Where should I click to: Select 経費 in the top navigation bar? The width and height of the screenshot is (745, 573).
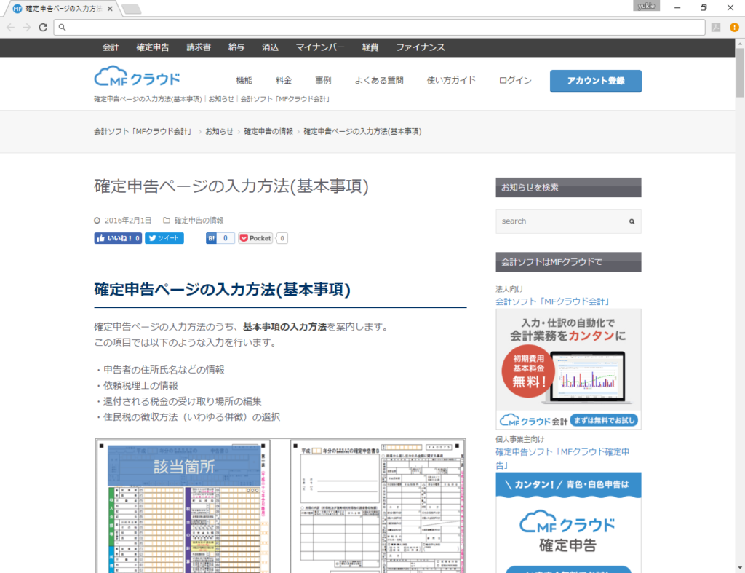pyautogui.click(x=369, y=47)
